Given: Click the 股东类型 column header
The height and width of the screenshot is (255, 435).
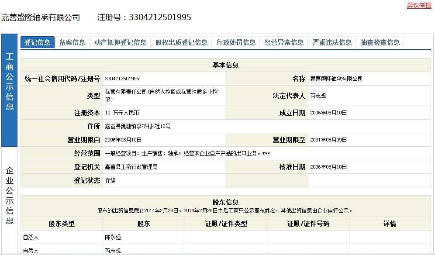Looking at the screenshot, I should [x=62, y=224].
